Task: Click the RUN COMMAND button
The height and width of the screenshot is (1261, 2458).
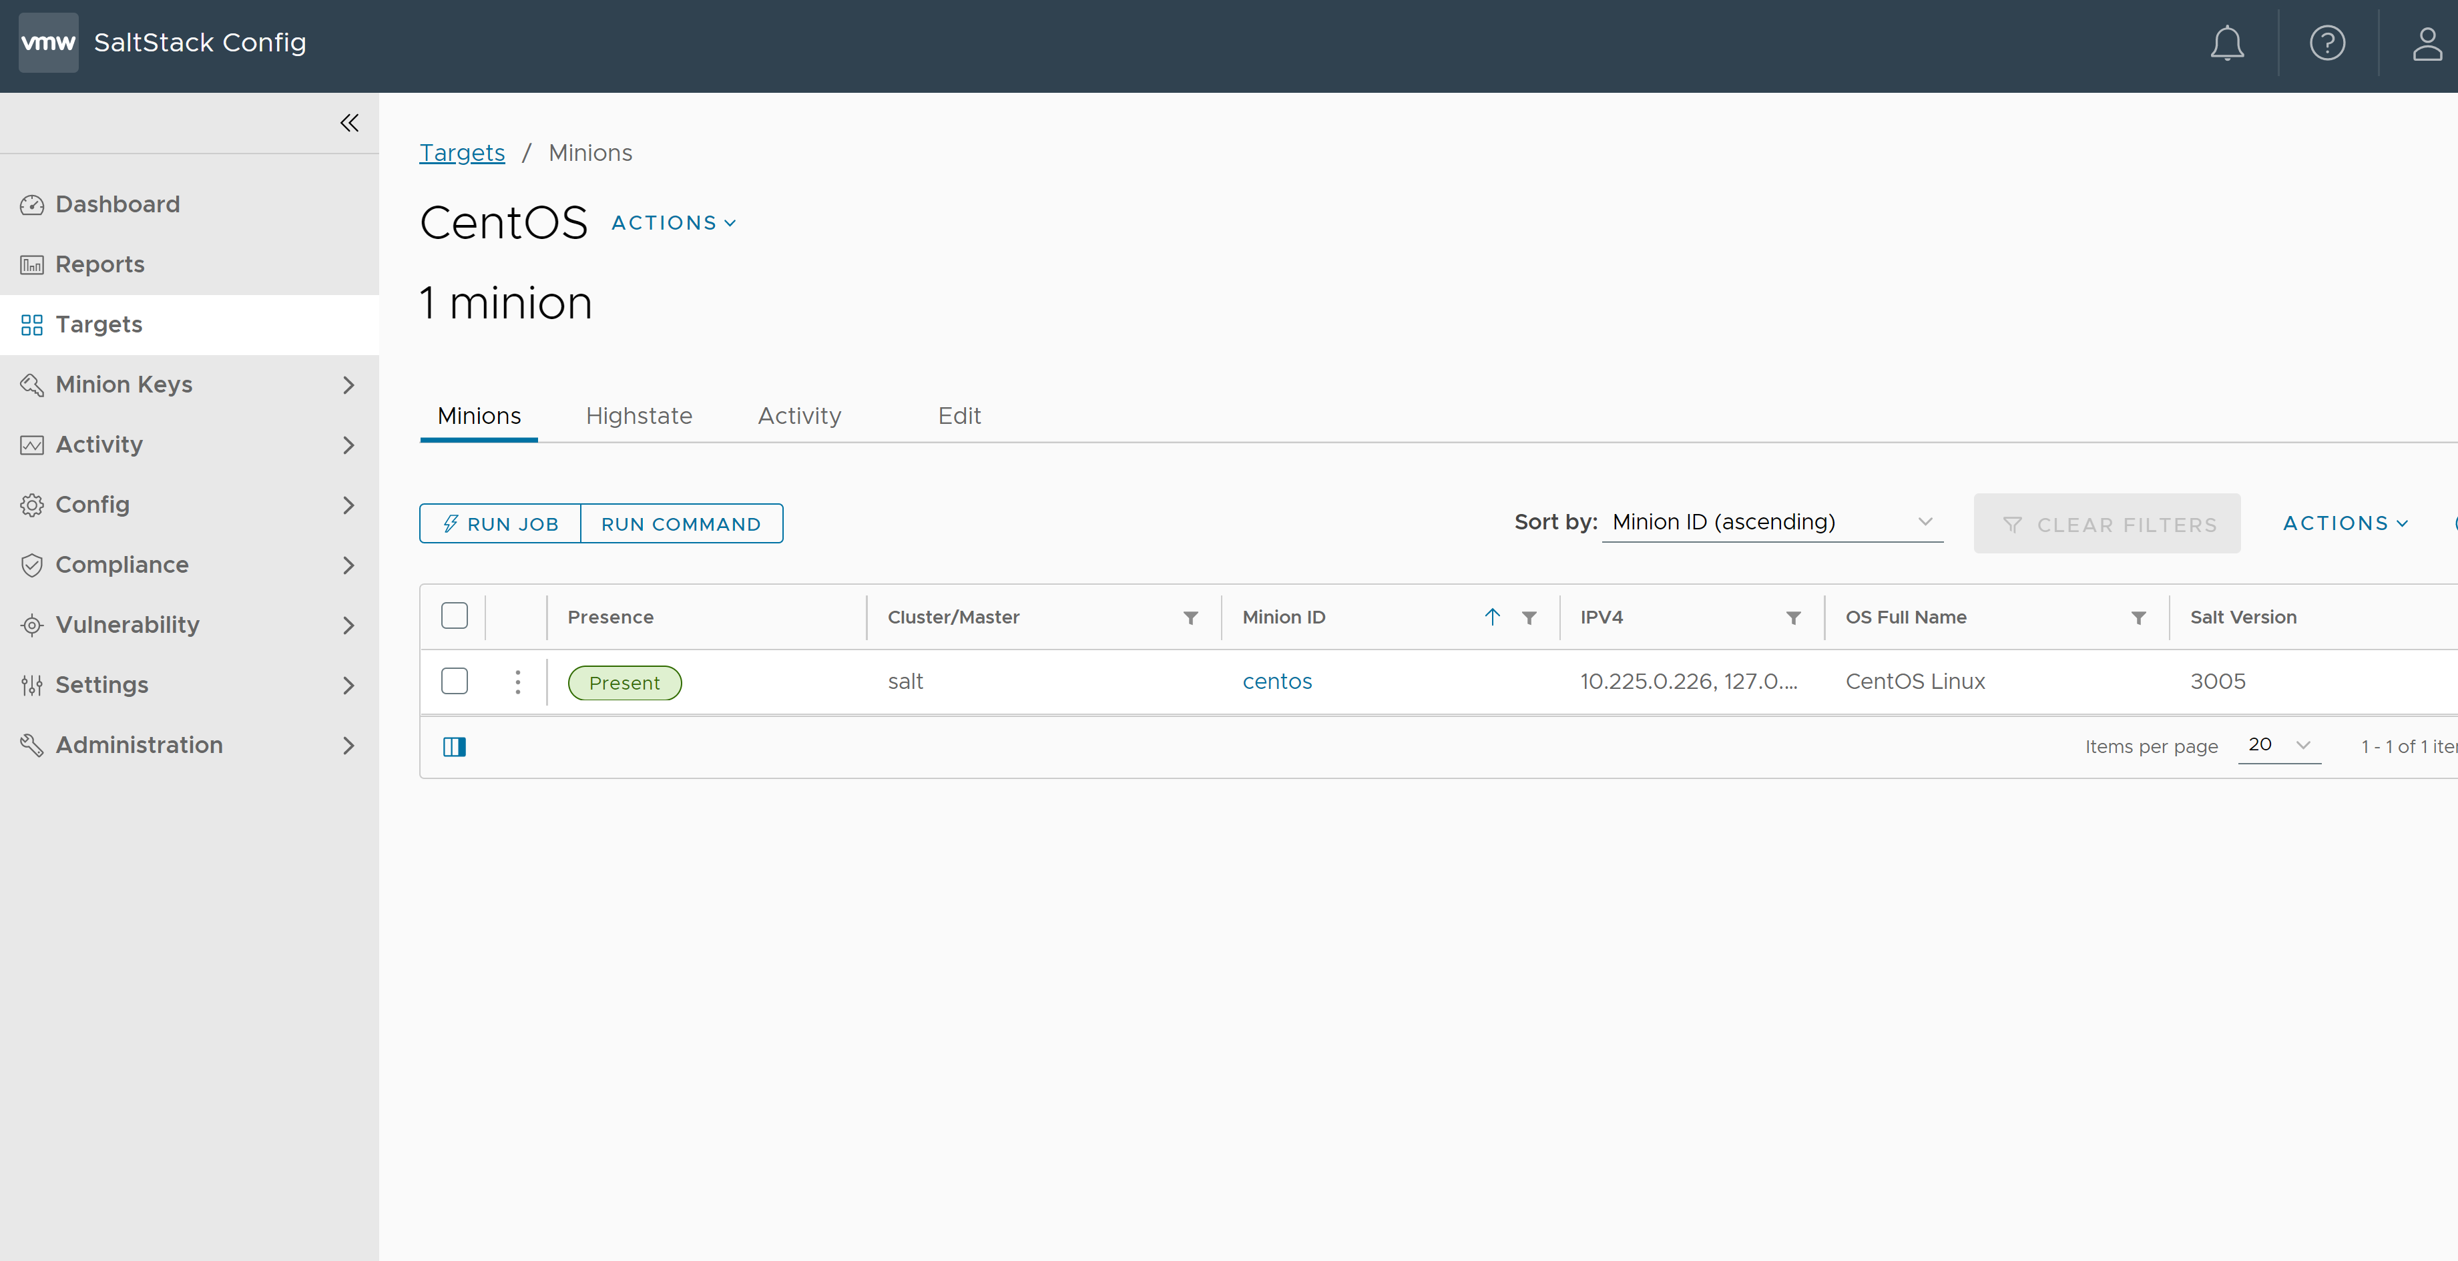Action: (682, 523)
